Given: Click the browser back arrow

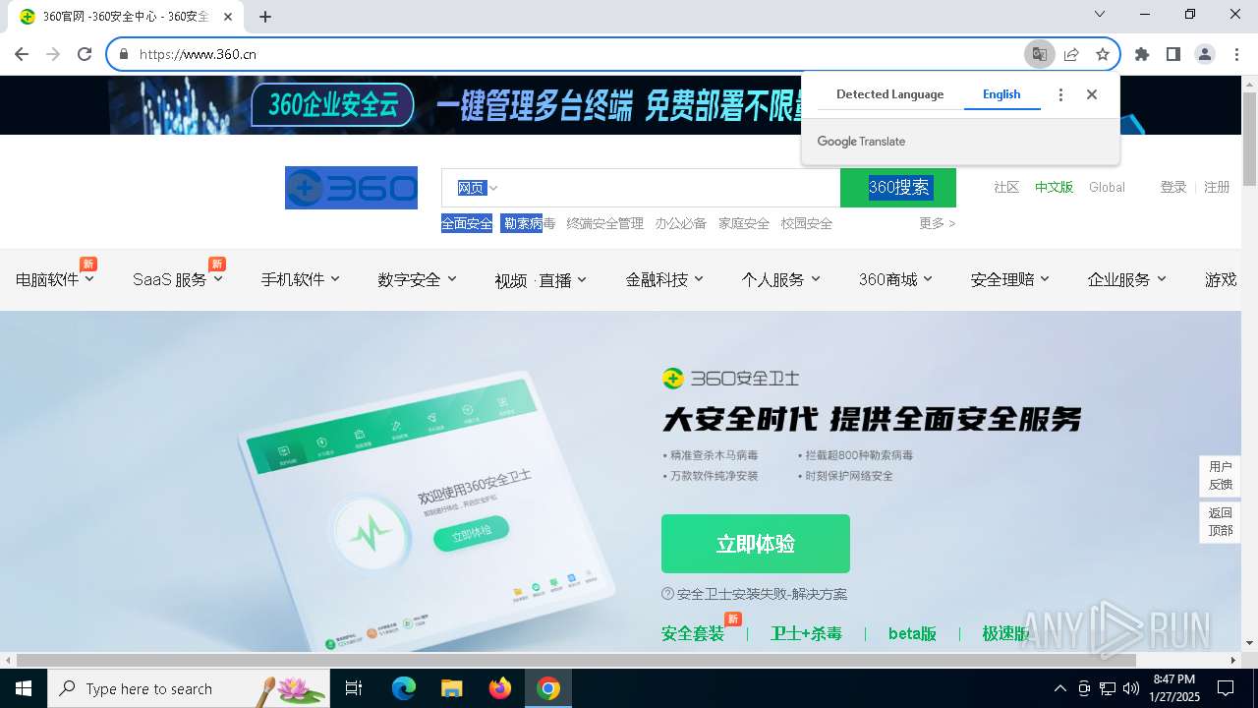Looking at the screenshot, I should coord(22,54).
